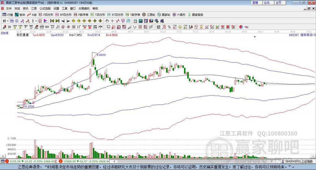Open the 交易委托 menu
This screenshot has height=170, width=316.
coord(84,8)
